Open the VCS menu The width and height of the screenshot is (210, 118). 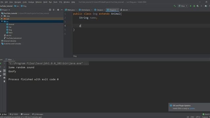(60, 2)
